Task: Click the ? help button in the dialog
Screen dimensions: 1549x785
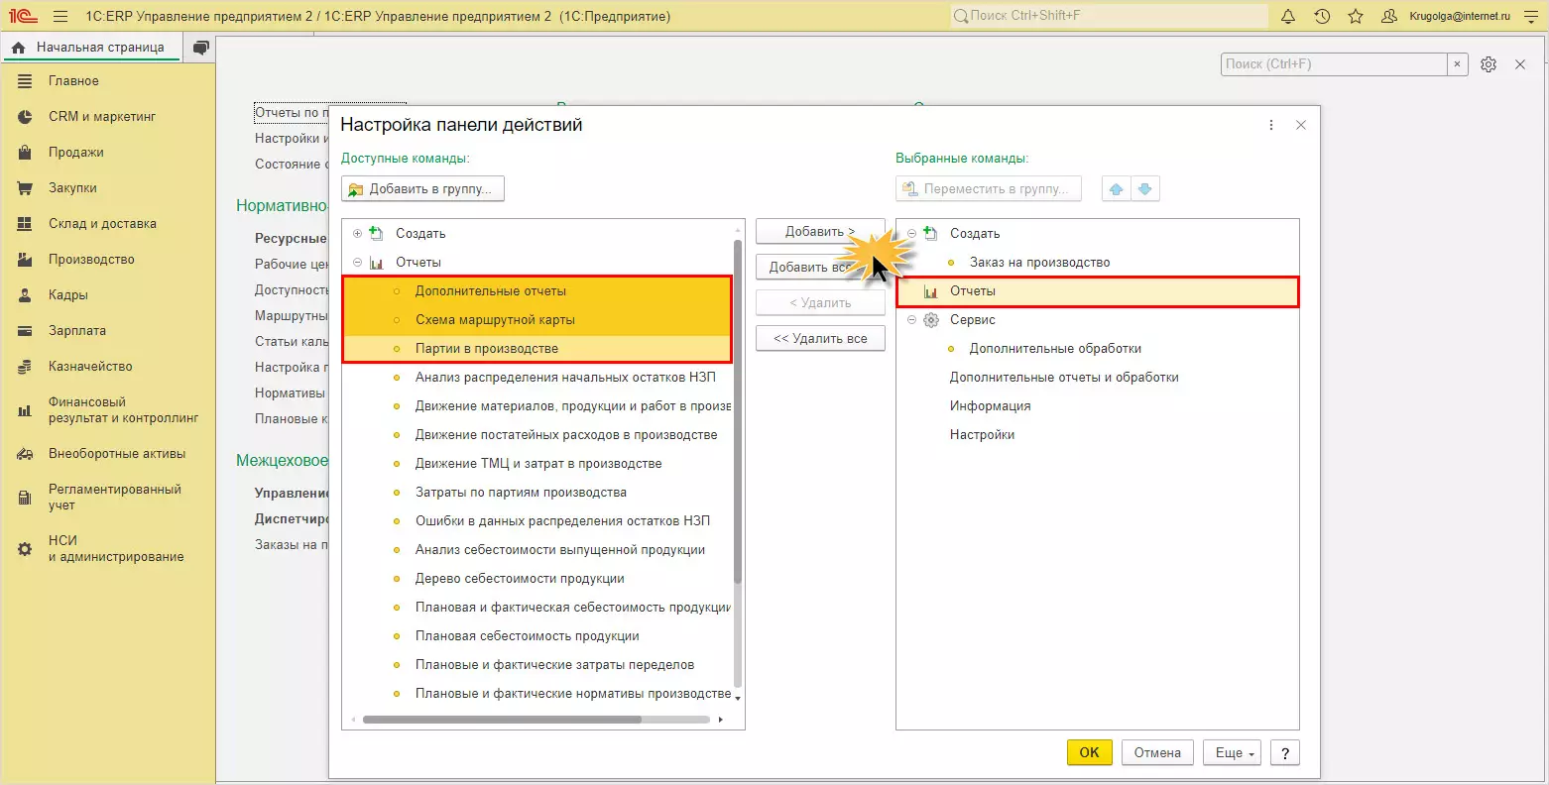Action: click(x=1285, y=752)
